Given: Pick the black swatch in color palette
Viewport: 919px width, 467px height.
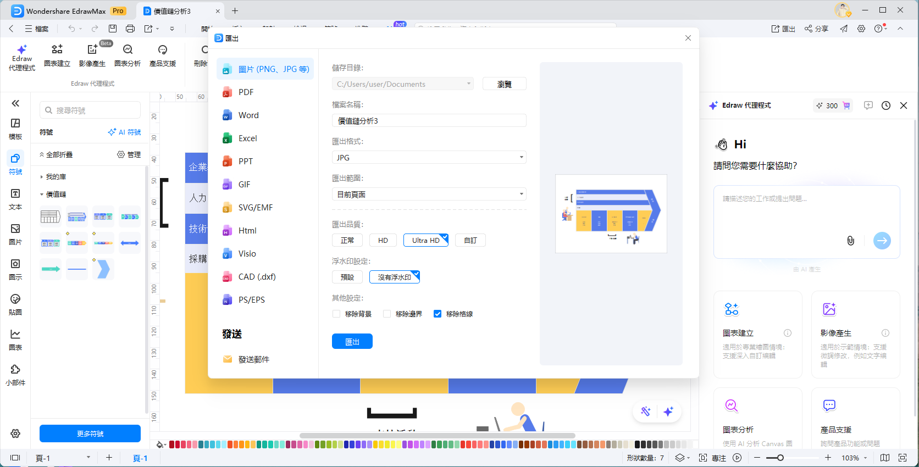Looking at the screenshot, I should point(638,444).
